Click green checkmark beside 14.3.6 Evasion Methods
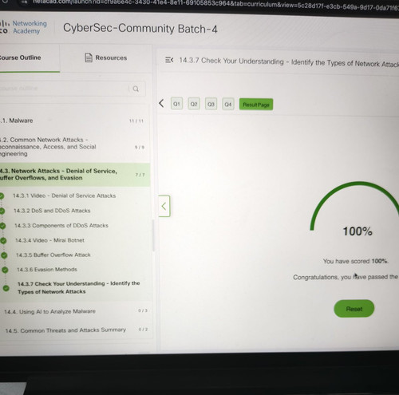Image resolution: width=399 pixels, height=395 pixels. click(x=5, y=270)
